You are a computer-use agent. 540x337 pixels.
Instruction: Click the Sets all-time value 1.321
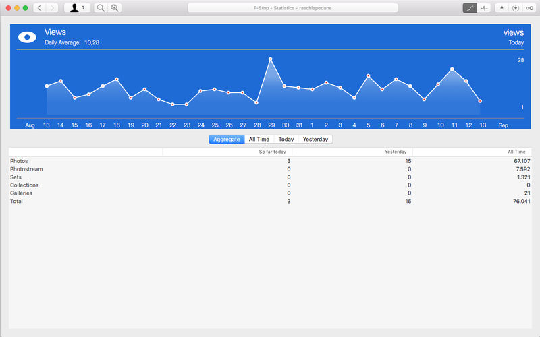tap(524, 177)
